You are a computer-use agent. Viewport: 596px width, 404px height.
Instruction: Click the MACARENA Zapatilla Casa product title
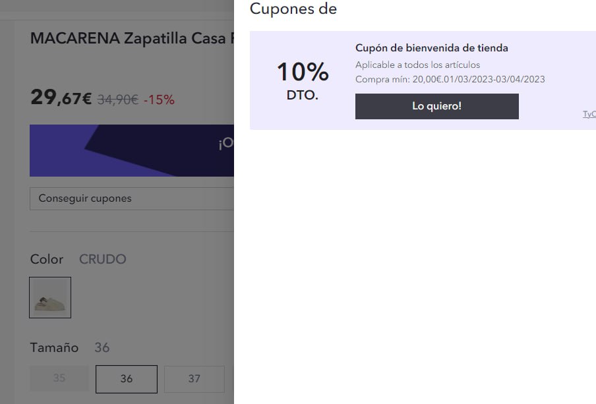(133, 38)
